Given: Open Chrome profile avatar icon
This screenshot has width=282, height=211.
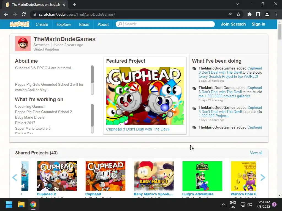Looking at the screenshot, I should [x=267, y=14].
